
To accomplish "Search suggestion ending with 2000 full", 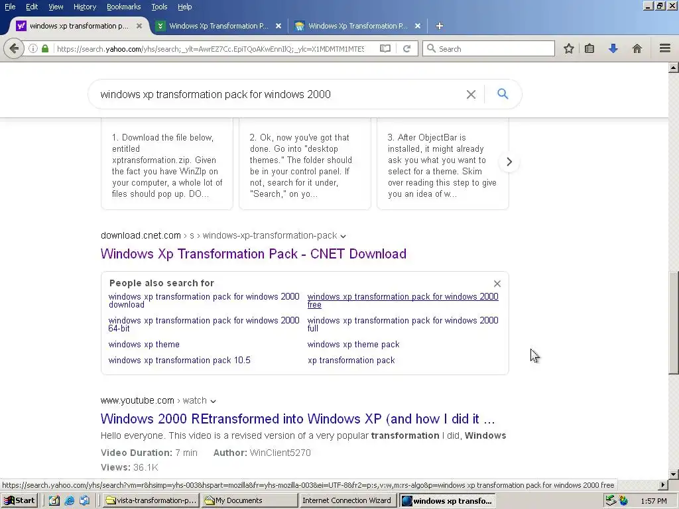I will coord(402,324).
